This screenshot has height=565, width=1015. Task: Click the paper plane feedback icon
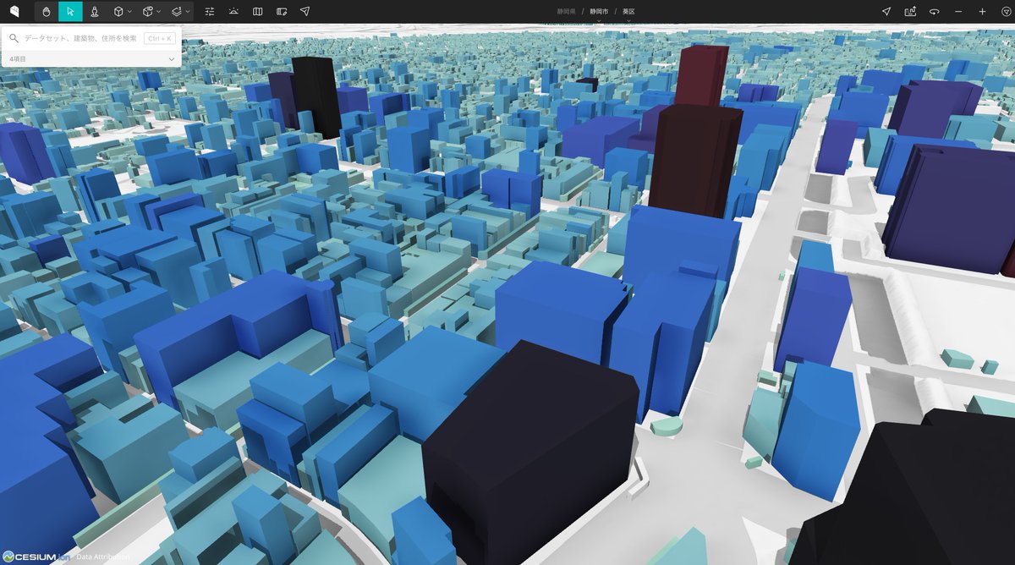pyautogui.click(x=304, y=11)
